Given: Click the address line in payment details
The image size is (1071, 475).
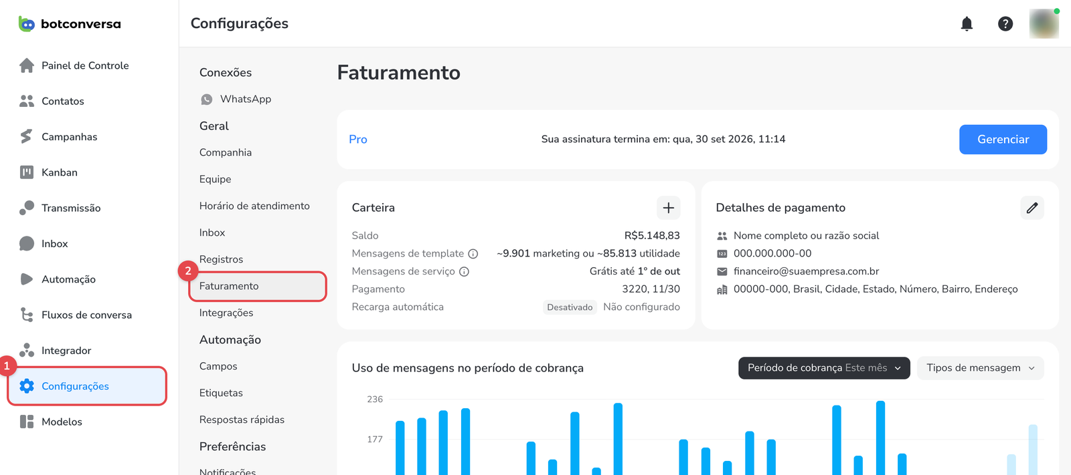Looking at the screenshot, I should (x=876, y=289).
